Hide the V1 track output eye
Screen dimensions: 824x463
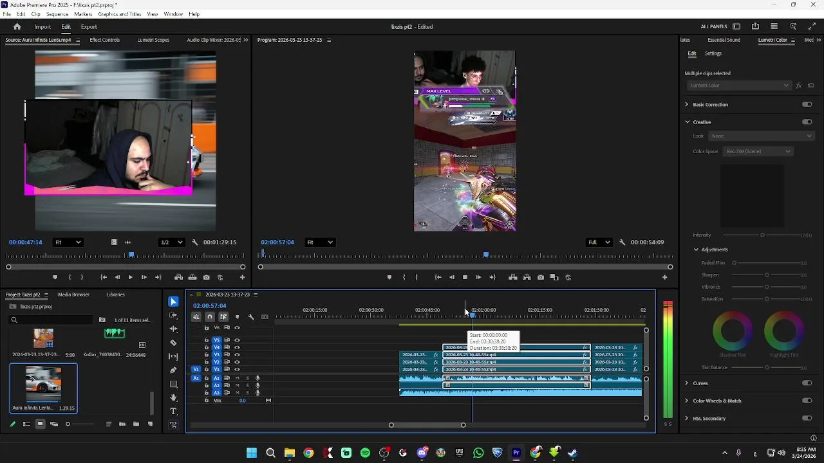click(237, 369)
